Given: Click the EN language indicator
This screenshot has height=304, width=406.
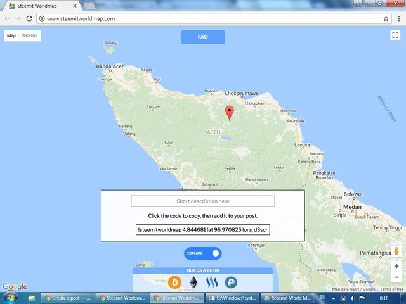Looking at the screenshot, I should (x=322, y=298).
